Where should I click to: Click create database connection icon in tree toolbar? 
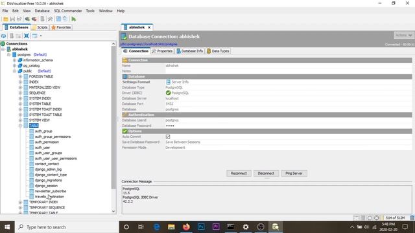pos(12,36)
